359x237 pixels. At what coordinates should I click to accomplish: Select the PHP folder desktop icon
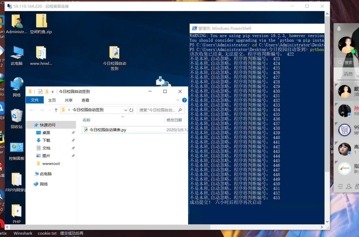(x=17, y=214)
